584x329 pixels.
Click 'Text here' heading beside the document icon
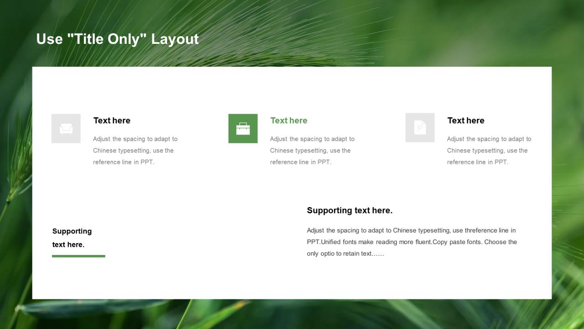click(466, 121)
